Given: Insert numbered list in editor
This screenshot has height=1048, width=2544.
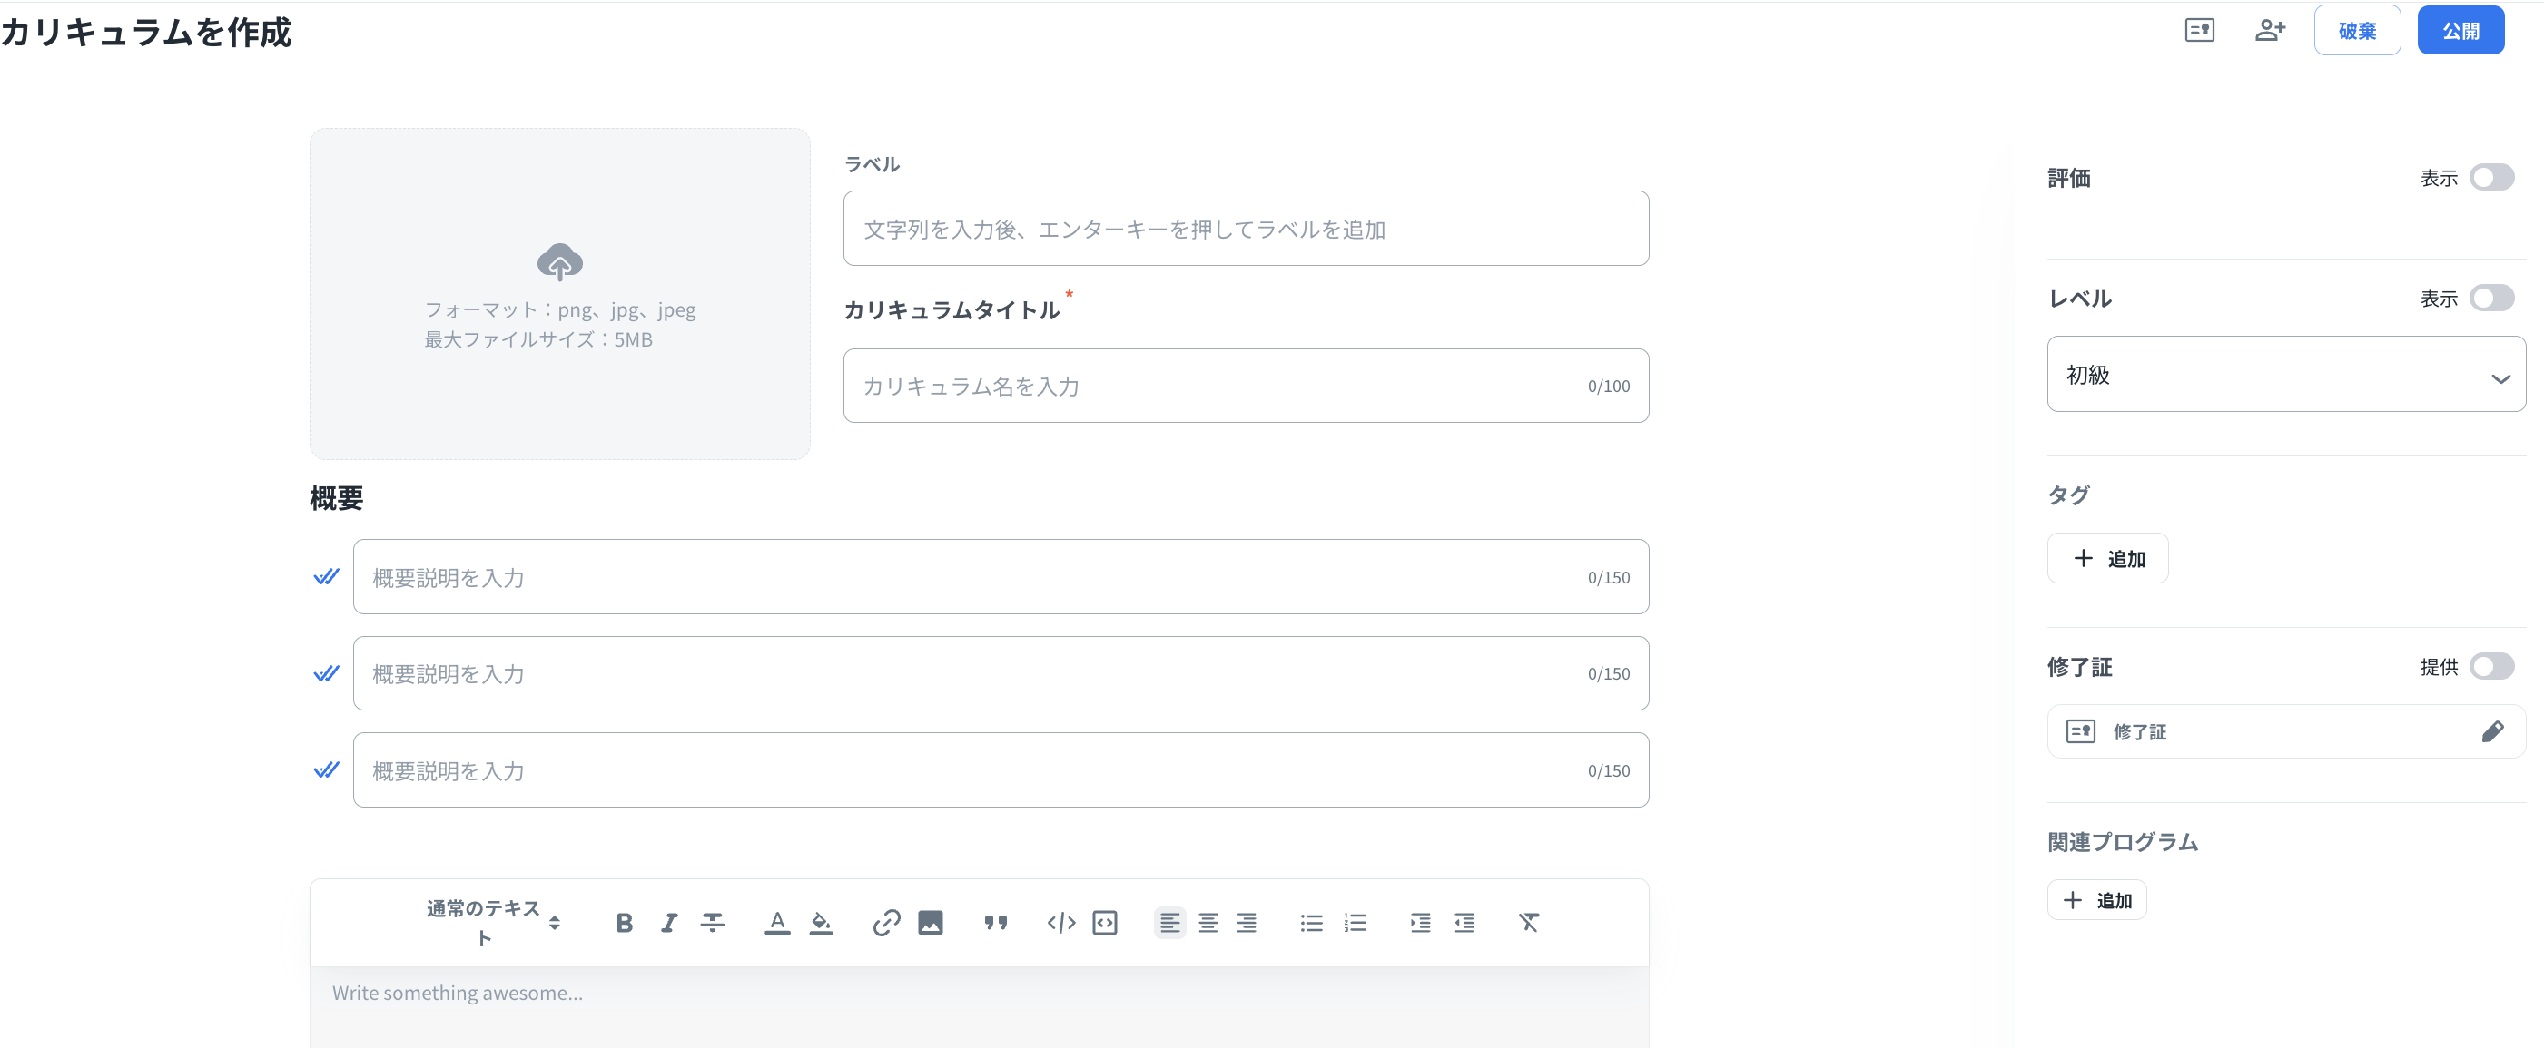Looking at the screenshot, I should [1355, 923].
